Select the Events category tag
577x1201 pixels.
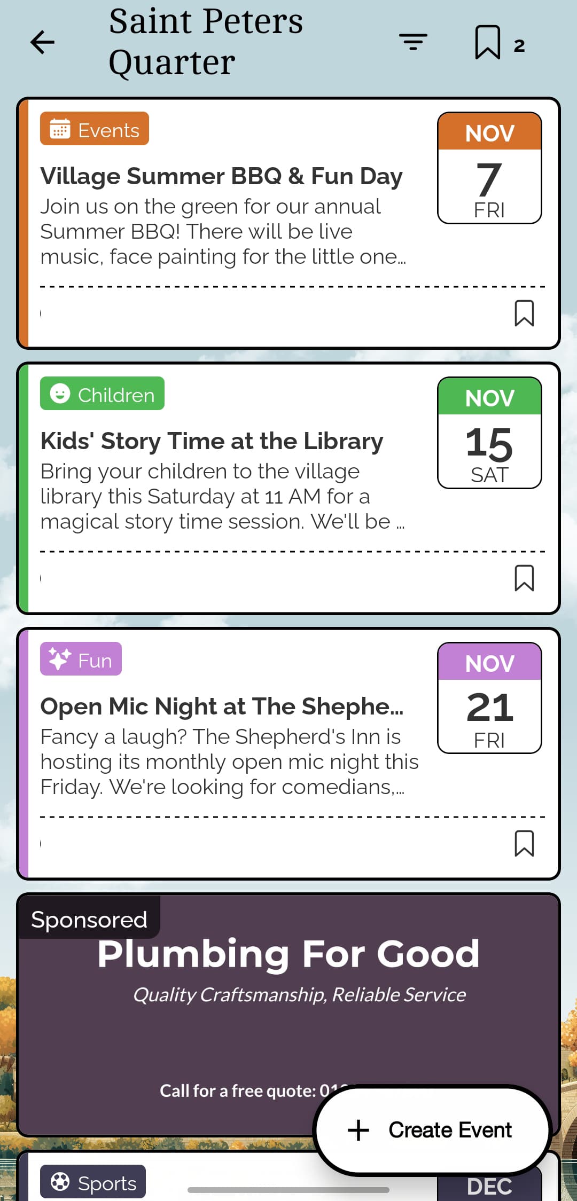click(x=95, y=129)
